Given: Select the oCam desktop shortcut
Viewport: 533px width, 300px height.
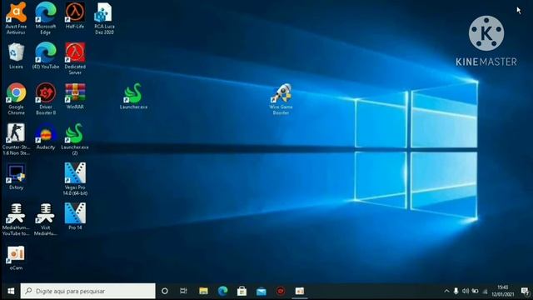Looking at the screenshot, I should [x=16, y=257].
